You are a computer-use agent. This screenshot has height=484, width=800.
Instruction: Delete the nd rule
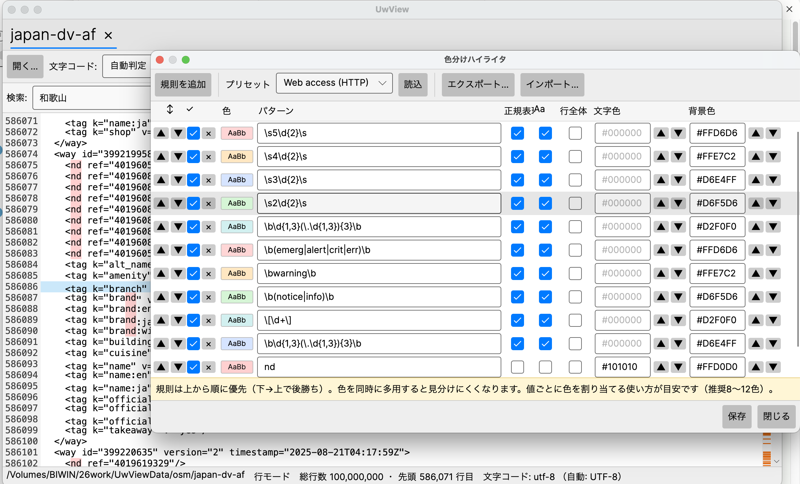(x=208, y=367)
